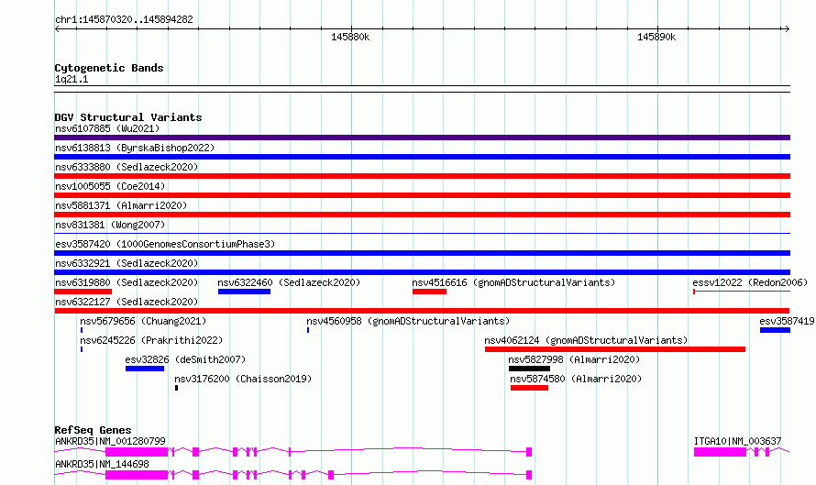Click the RefSeq Genes track title
This screenshot has width=816, height=485.
[93, 430]
